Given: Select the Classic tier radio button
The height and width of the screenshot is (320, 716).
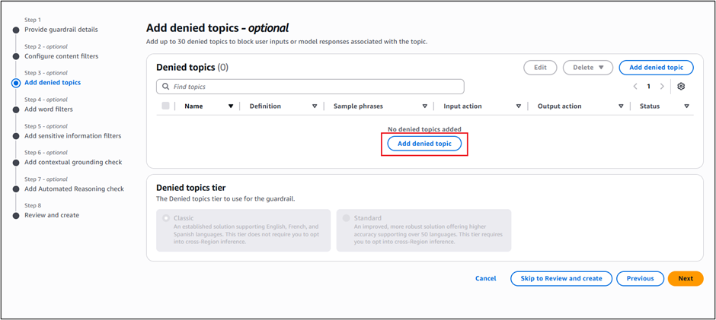Looking at the screenshot, I should 167,218.
